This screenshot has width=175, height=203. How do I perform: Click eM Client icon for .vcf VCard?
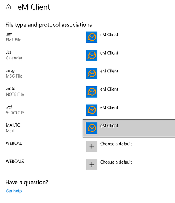click(x=92, y=110)
